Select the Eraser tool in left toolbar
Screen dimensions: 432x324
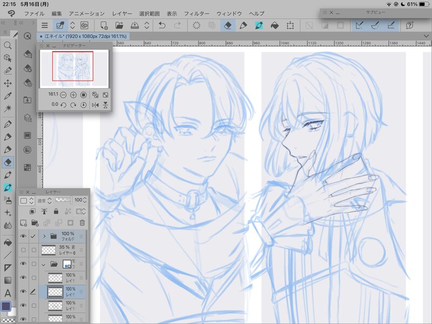pos(8,162)
